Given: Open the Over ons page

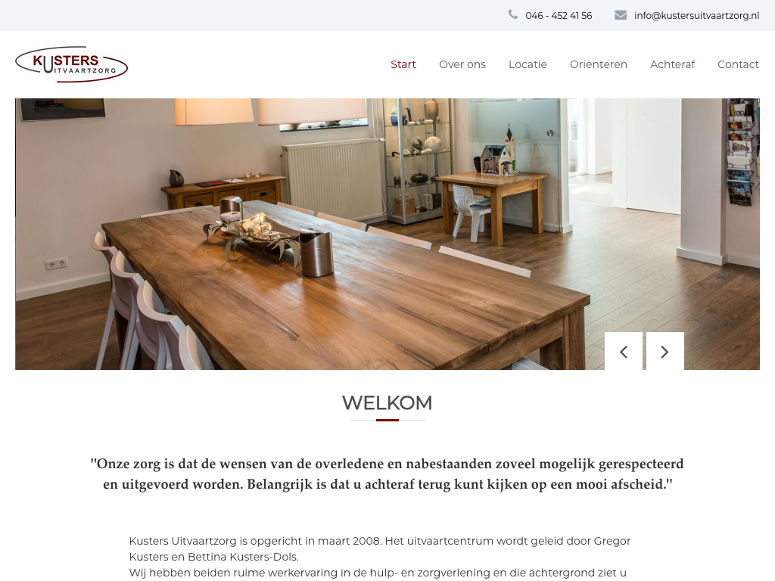Looking at the screenshot, I should point(462,64).
